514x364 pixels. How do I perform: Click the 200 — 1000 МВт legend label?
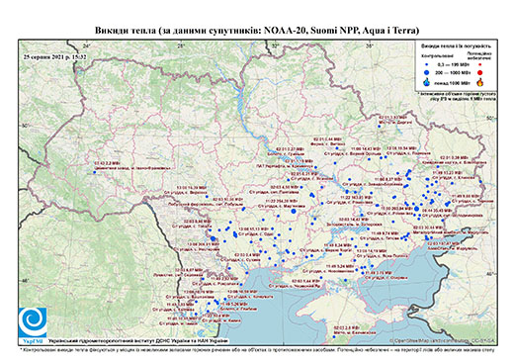454,72
